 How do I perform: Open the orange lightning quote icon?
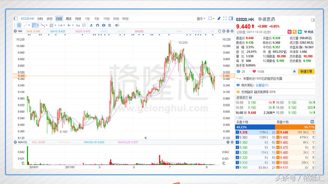tap(295, 32)
